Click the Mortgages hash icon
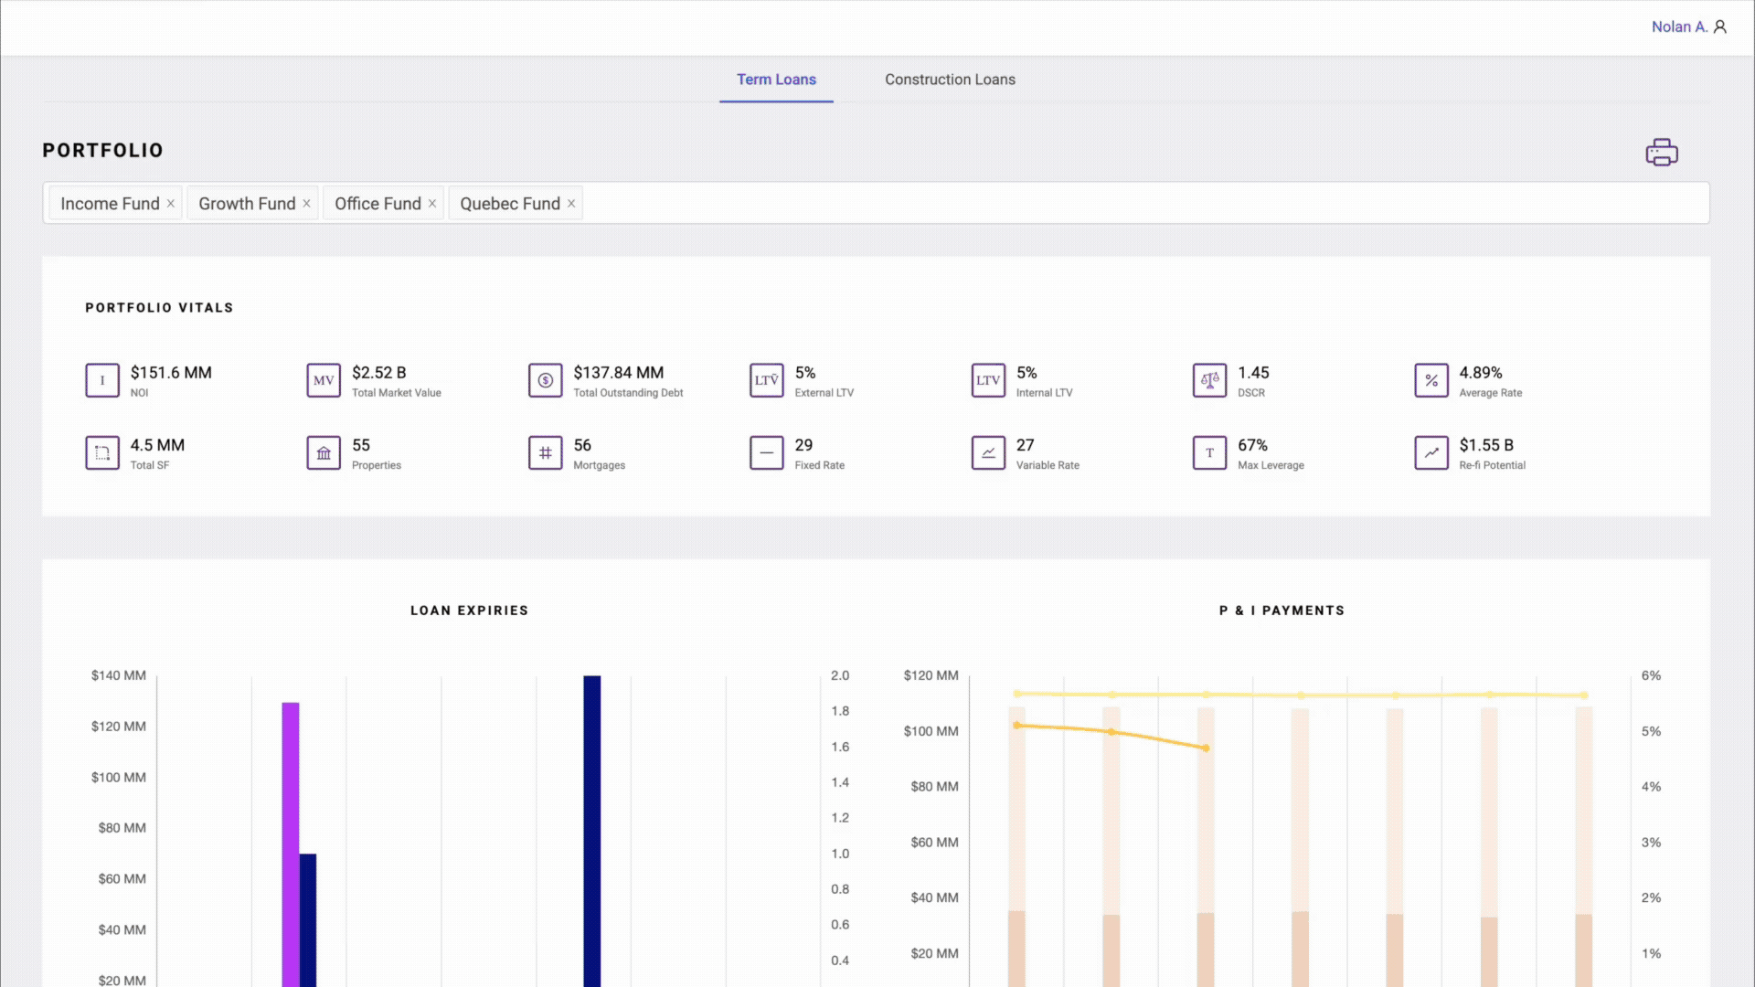Screen dimensions: 1755x987 click(545, 452)
